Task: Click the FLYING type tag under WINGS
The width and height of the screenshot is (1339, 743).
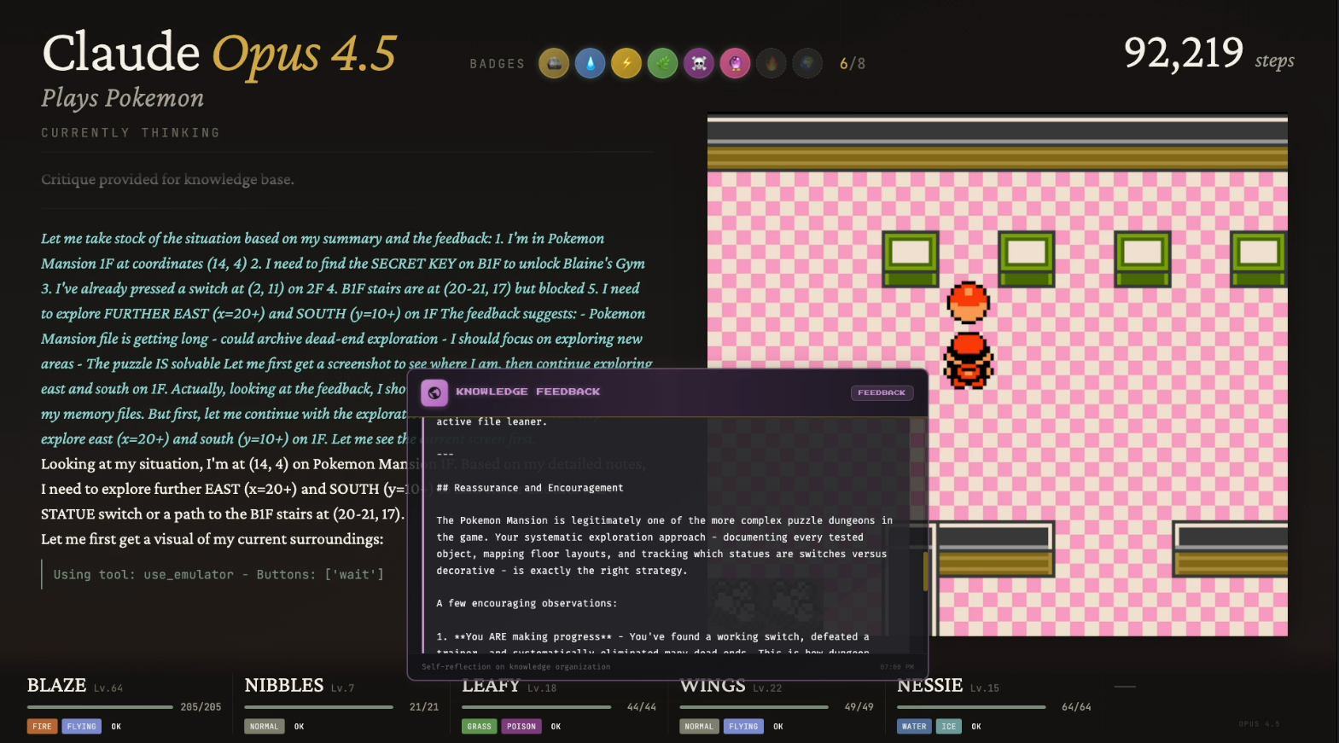Action: [x=743, y=727]
